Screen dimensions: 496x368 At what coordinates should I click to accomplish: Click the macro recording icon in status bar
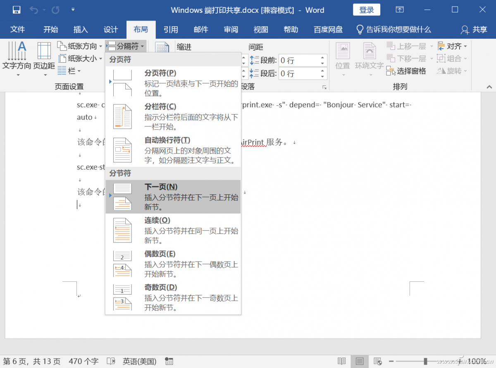point(169,361)
